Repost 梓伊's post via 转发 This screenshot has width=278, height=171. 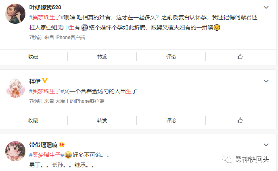click(102, 121)
